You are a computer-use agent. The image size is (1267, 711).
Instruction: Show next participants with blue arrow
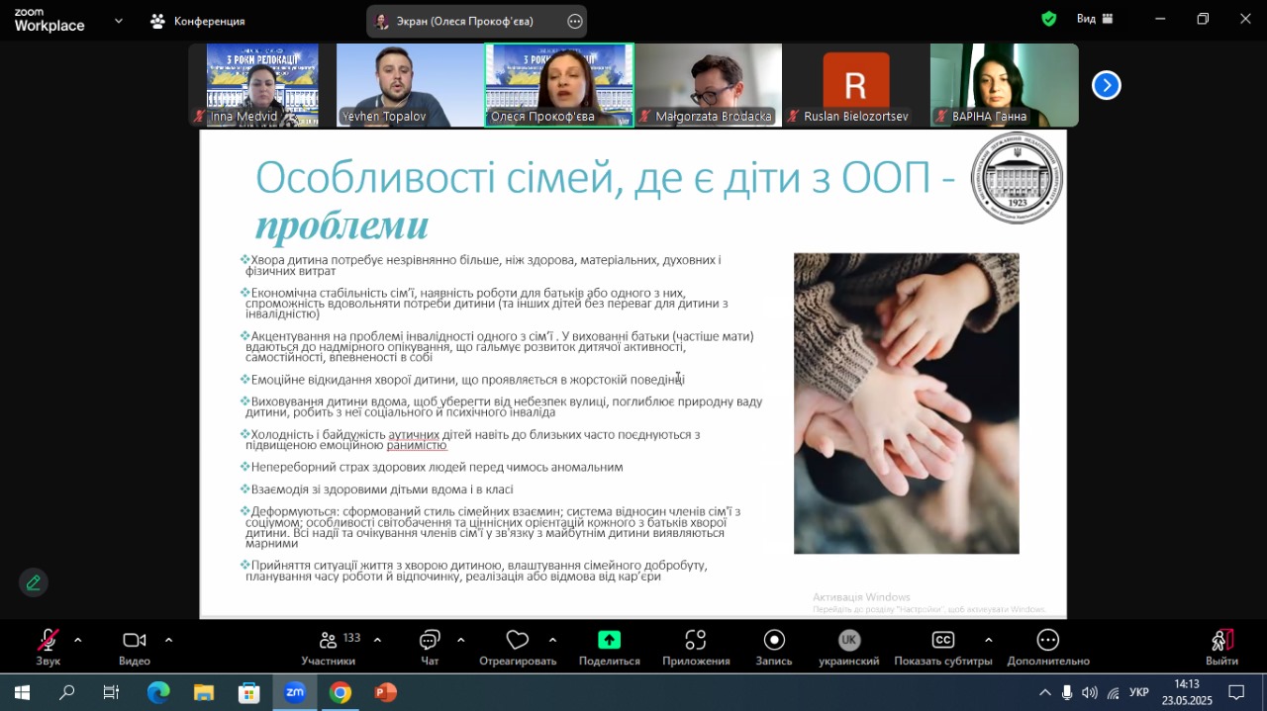[x=1106, y=86]
